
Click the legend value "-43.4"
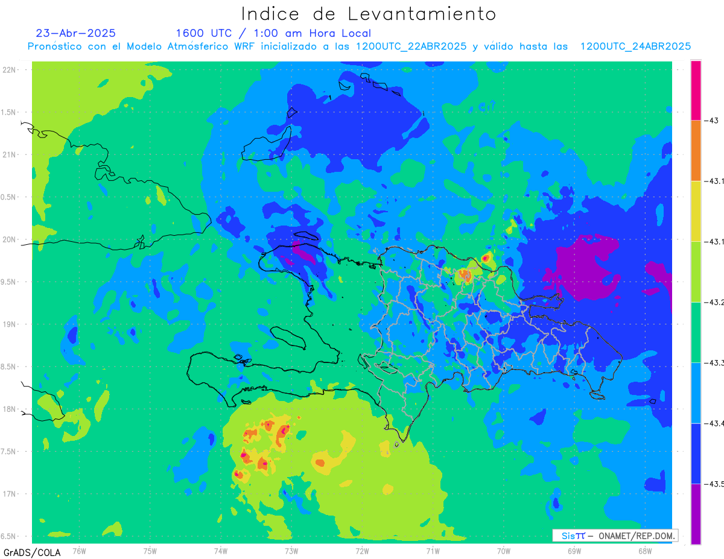pyautogui.click(x=715, y=423)
